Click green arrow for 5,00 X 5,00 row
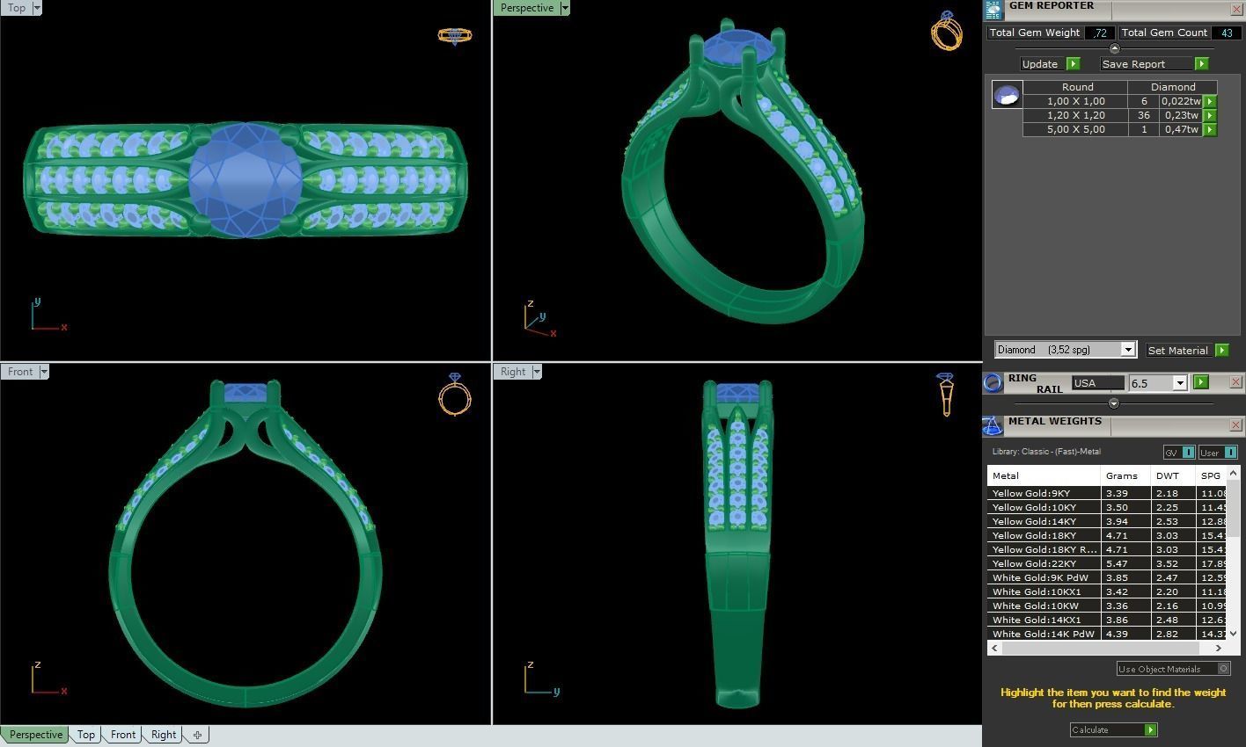The width and height of the screenshot is (1246, 747). click(x=1210, y=129)
